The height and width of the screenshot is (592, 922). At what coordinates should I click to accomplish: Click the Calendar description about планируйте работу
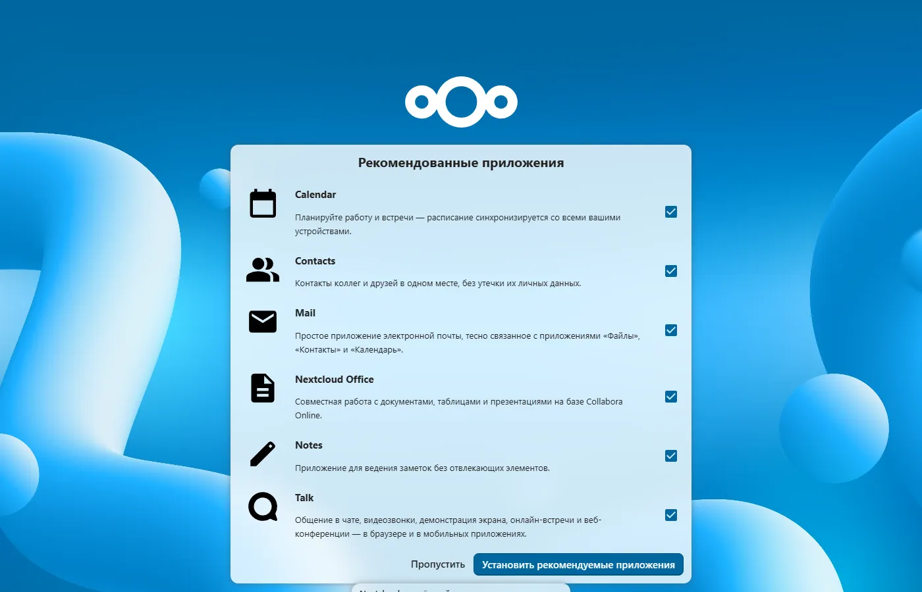458,224
